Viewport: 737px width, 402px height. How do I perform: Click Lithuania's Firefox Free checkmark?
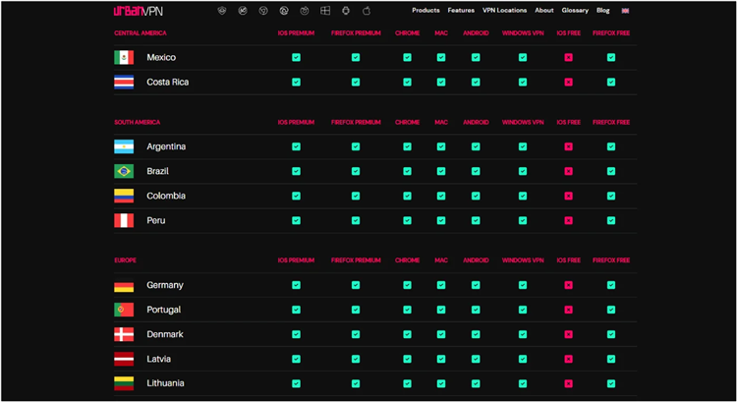click(611, 383)
